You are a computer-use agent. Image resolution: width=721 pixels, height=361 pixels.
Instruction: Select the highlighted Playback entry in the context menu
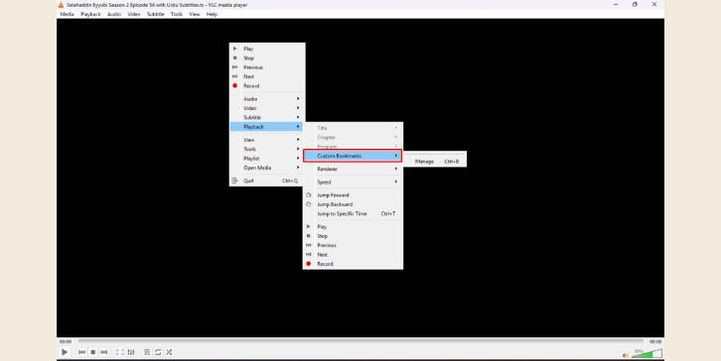pyautogui.click(x=266, y=127)
